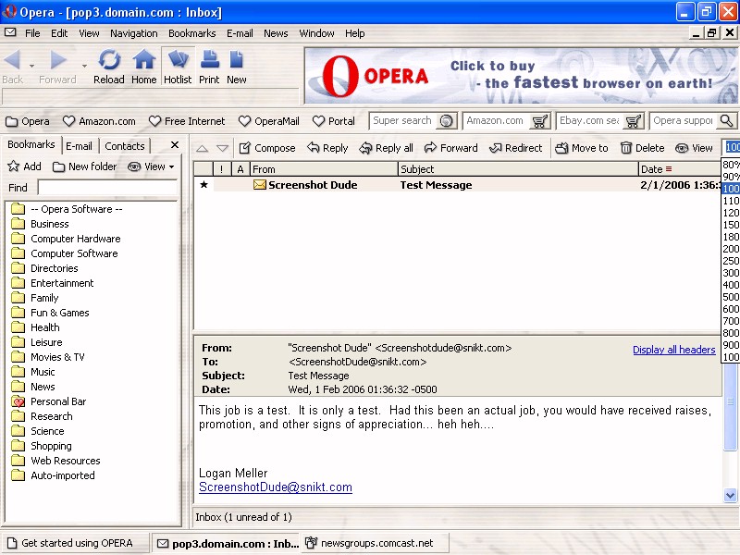Go to Home page icon
The height and width of the screenshot is (555, 740).
144,60
